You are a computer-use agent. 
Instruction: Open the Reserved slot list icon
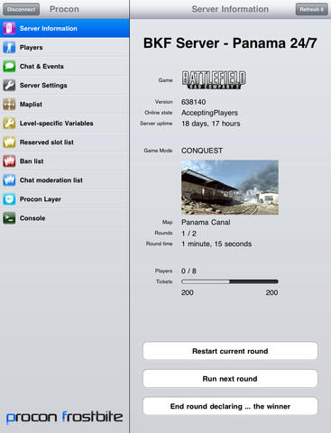pos(9,142)
